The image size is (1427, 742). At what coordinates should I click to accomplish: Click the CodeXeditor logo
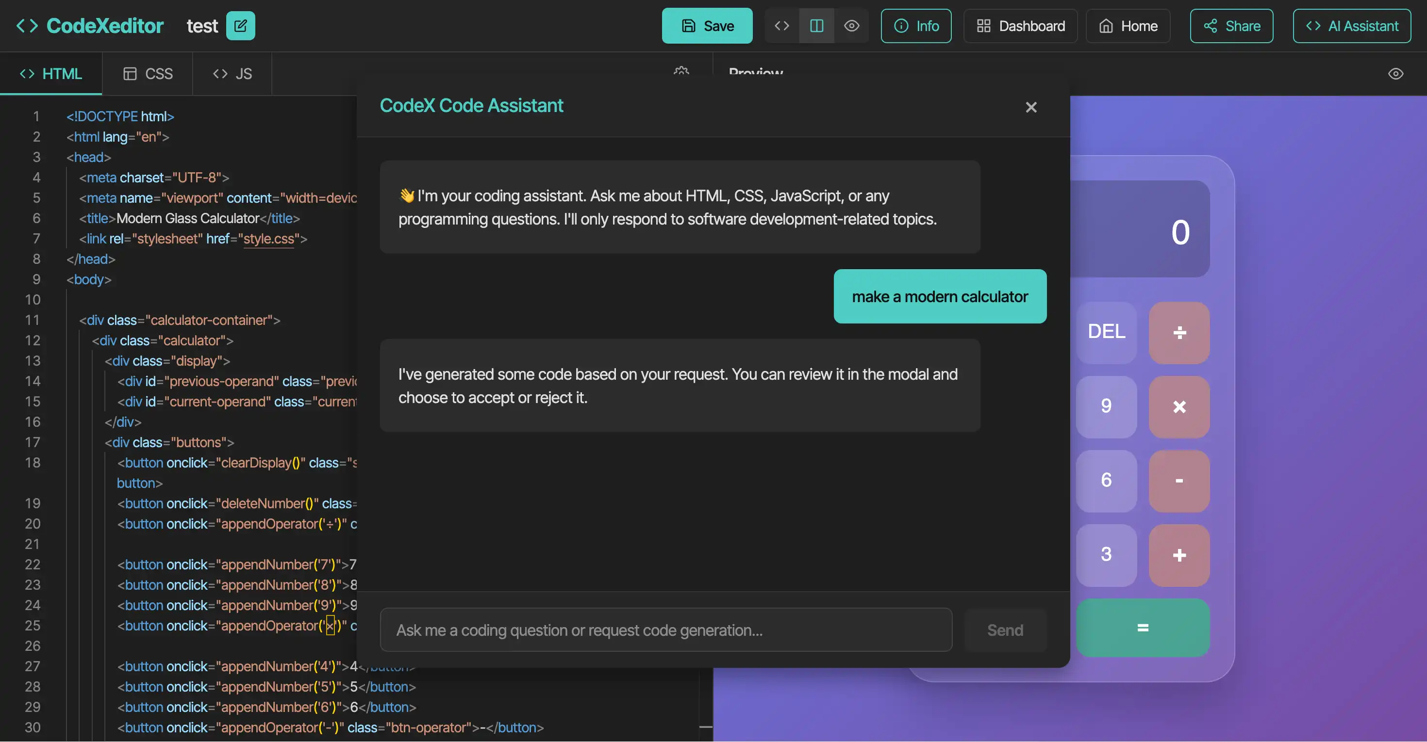click(90, 26)
